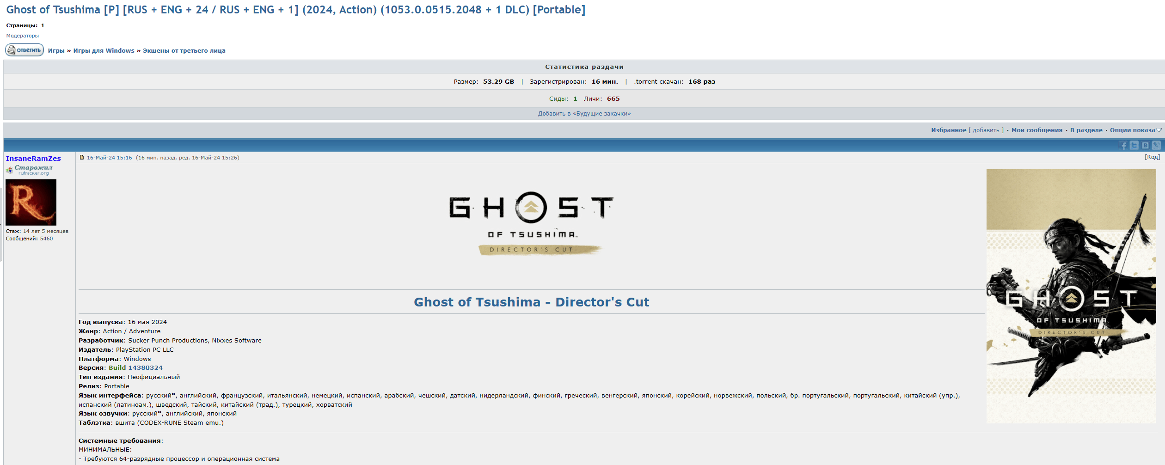Viewport: 1165px width, 465px height.
Task: Share the topic on Twitter
Action: click(x=1134, y=146)
